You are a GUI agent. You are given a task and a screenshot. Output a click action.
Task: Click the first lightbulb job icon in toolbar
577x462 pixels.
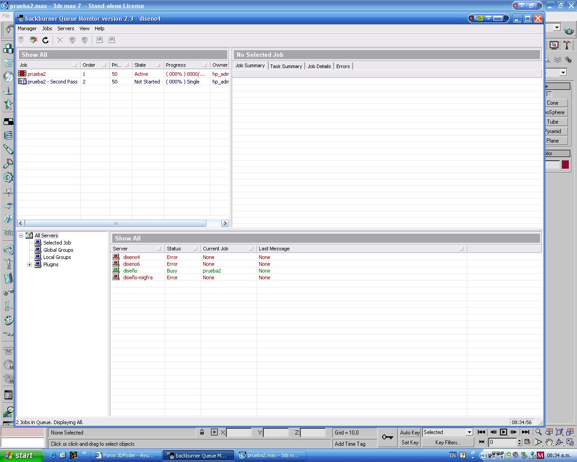(x=72, y=40)
